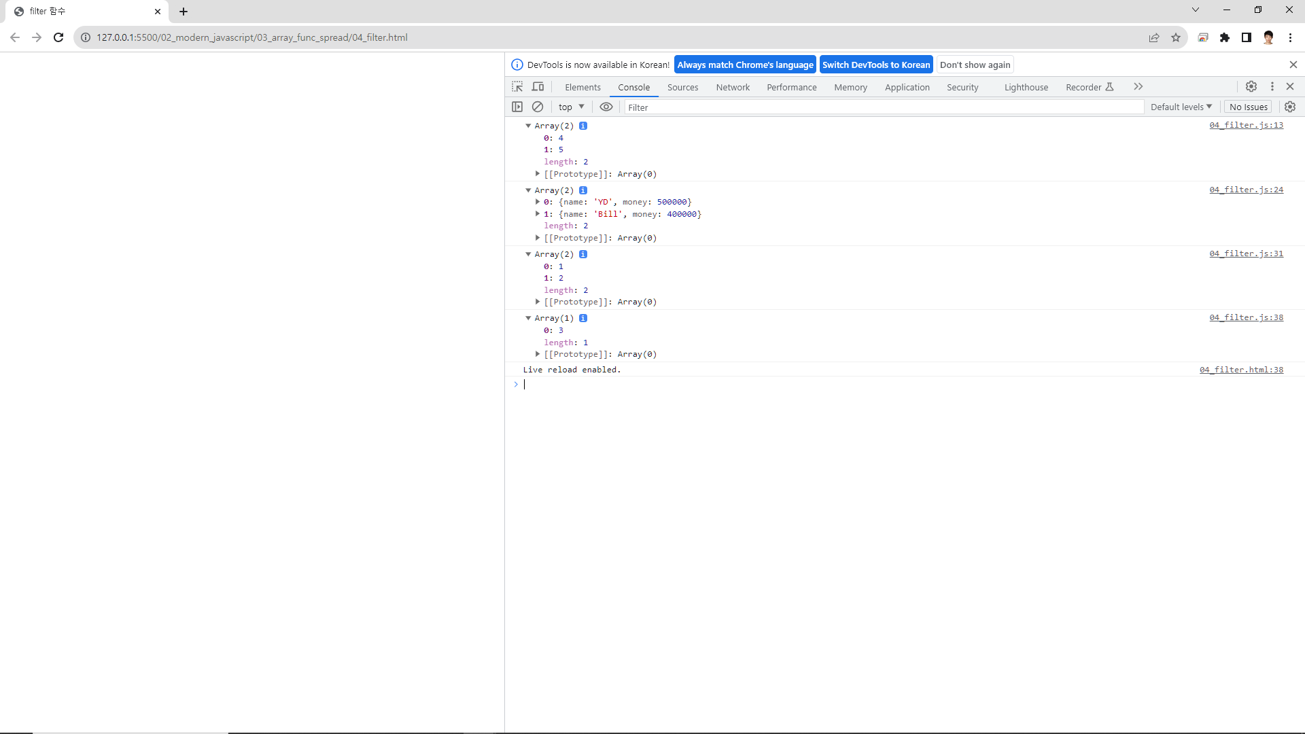This screenshot has height=734, width=1305.
Task: Click the extensions puzzle icon
Action: click(x=1225, y=37)
